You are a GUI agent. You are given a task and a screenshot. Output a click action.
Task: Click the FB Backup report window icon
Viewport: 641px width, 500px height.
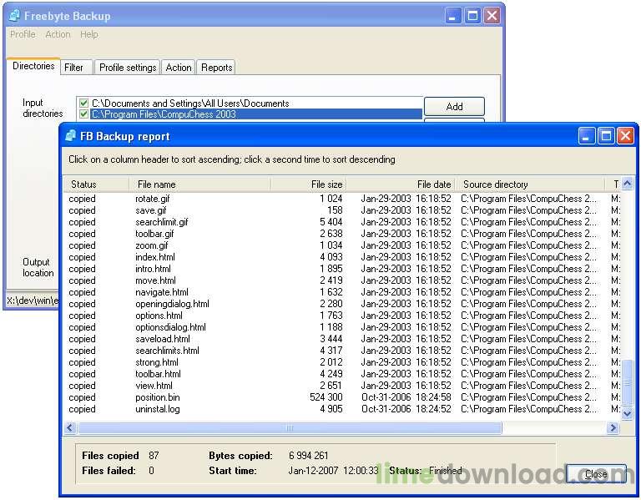(71, 136)
